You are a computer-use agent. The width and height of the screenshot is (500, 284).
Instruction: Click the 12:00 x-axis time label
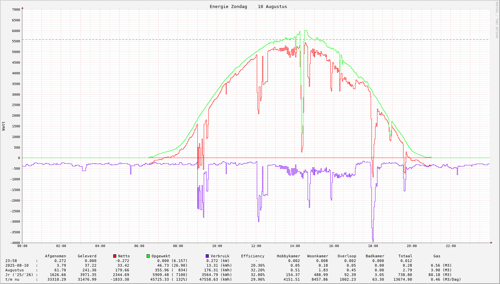[256, 246]
